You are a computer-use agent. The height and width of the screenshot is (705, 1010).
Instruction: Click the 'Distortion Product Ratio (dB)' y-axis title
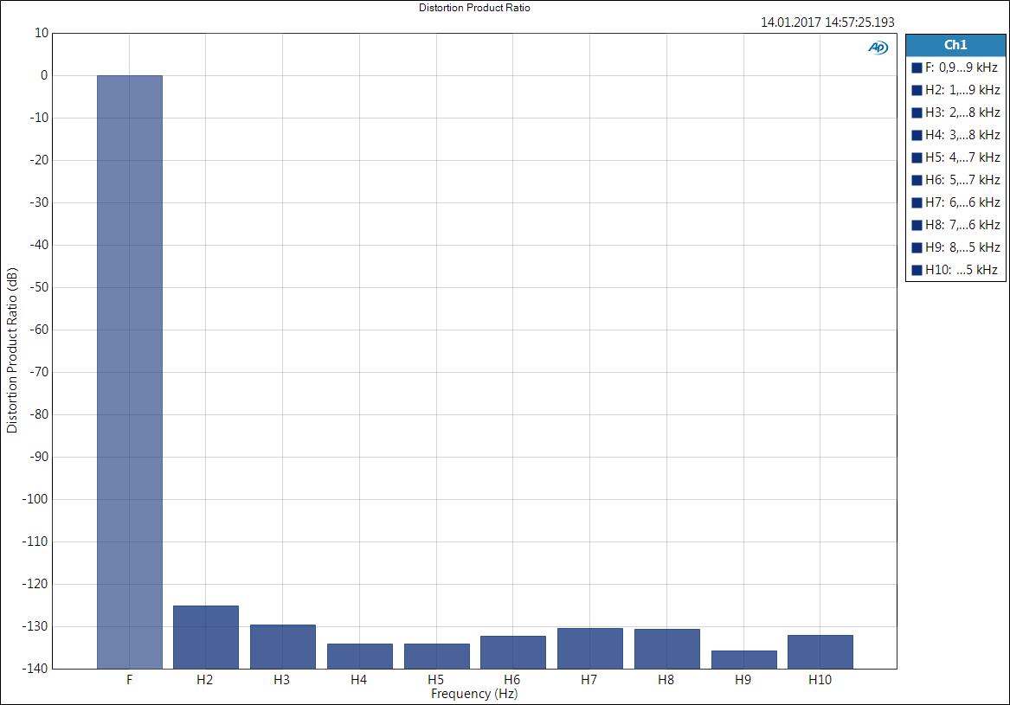(12, 350)
